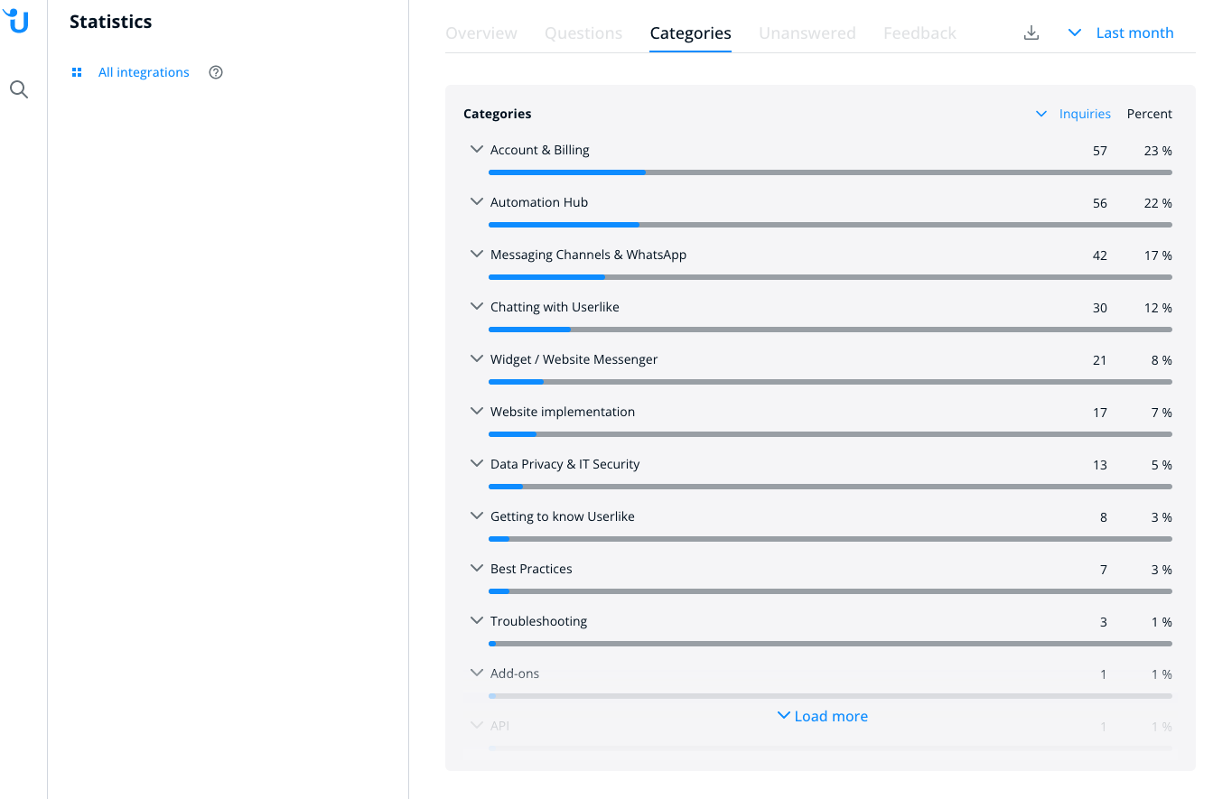Click inquiry count 57 for Account & Billing
The image size is (1213, 799).
pyautogui.click(x=1099, y=151)
